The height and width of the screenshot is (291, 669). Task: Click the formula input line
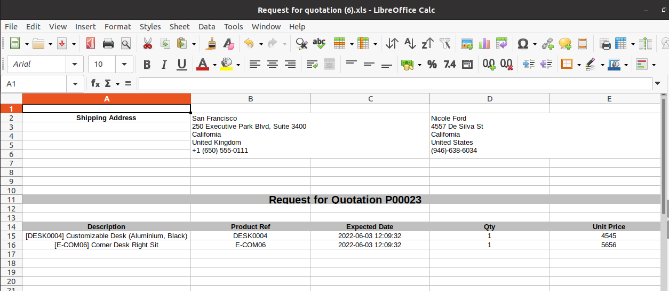[x=395, y=84]
